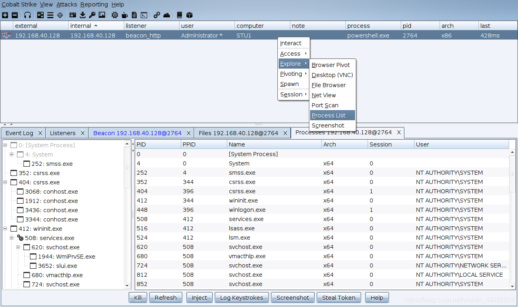Sort sessions by the internal column header
Image resolution: width=518 pixels, height=307 pixels.
(96, 26)
